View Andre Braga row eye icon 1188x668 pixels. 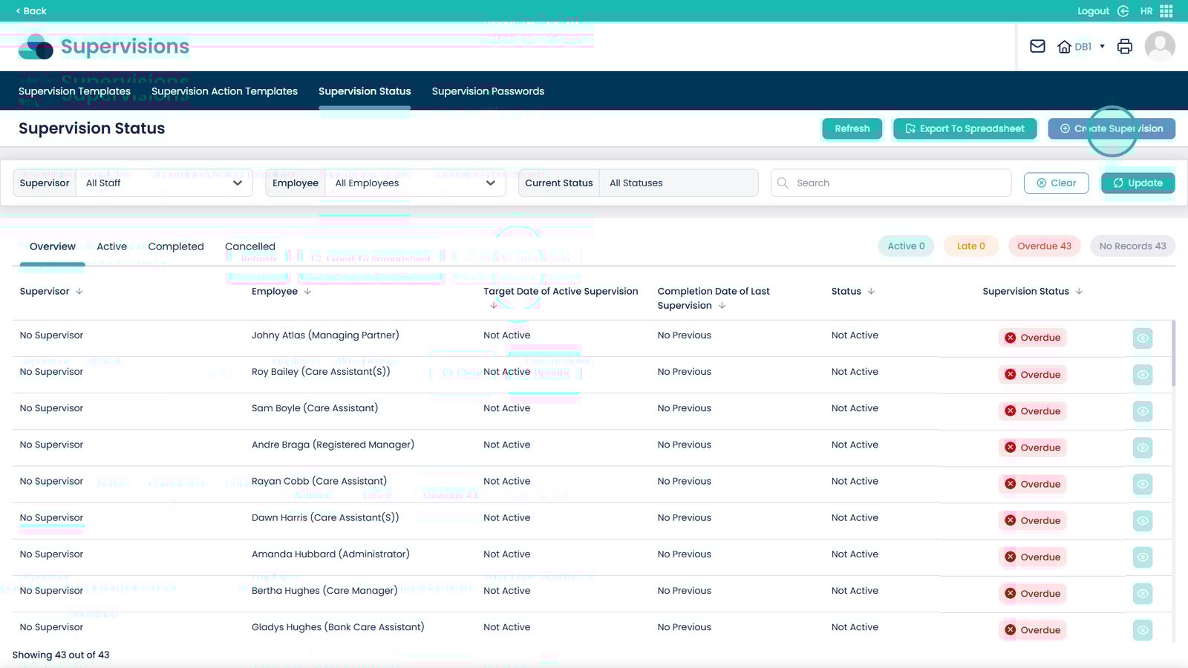pos(1143,448)
